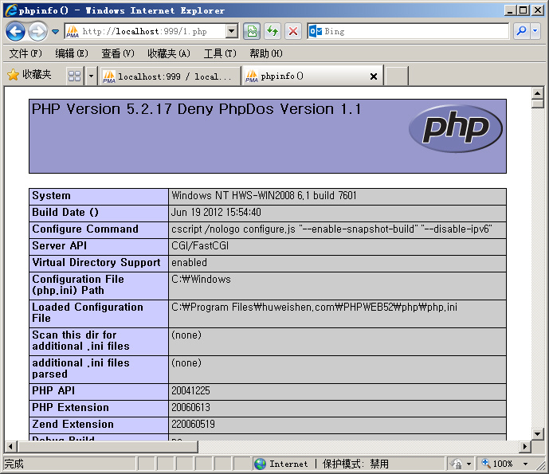Image resolution: width=549 pixels, height=474 pixels.
Task: Click the zoom magnifier 100% button
Action: (x=497, y=464)
